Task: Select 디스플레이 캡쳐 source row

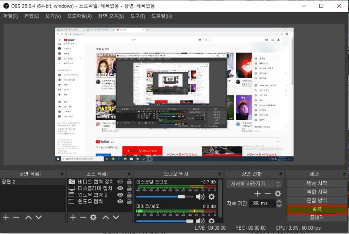Action: tap(100, 188)
